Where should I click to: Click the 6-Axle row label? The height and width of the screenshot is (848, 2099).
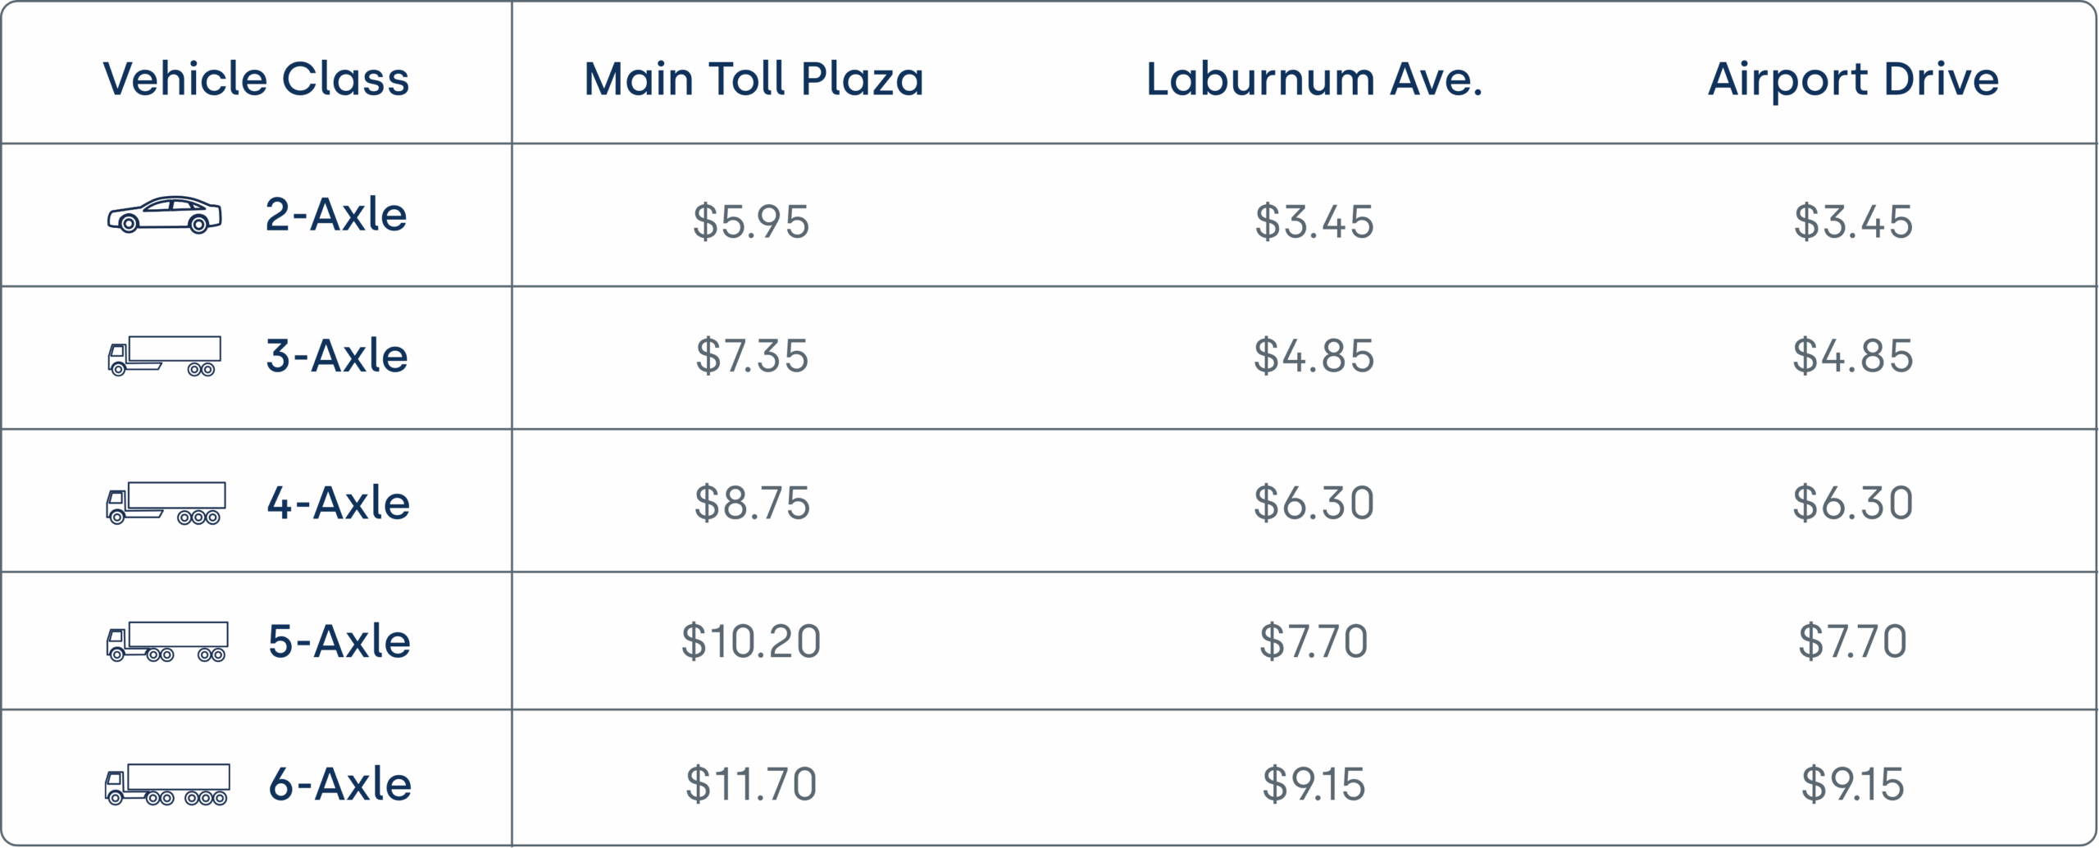(x=340, y=784)
